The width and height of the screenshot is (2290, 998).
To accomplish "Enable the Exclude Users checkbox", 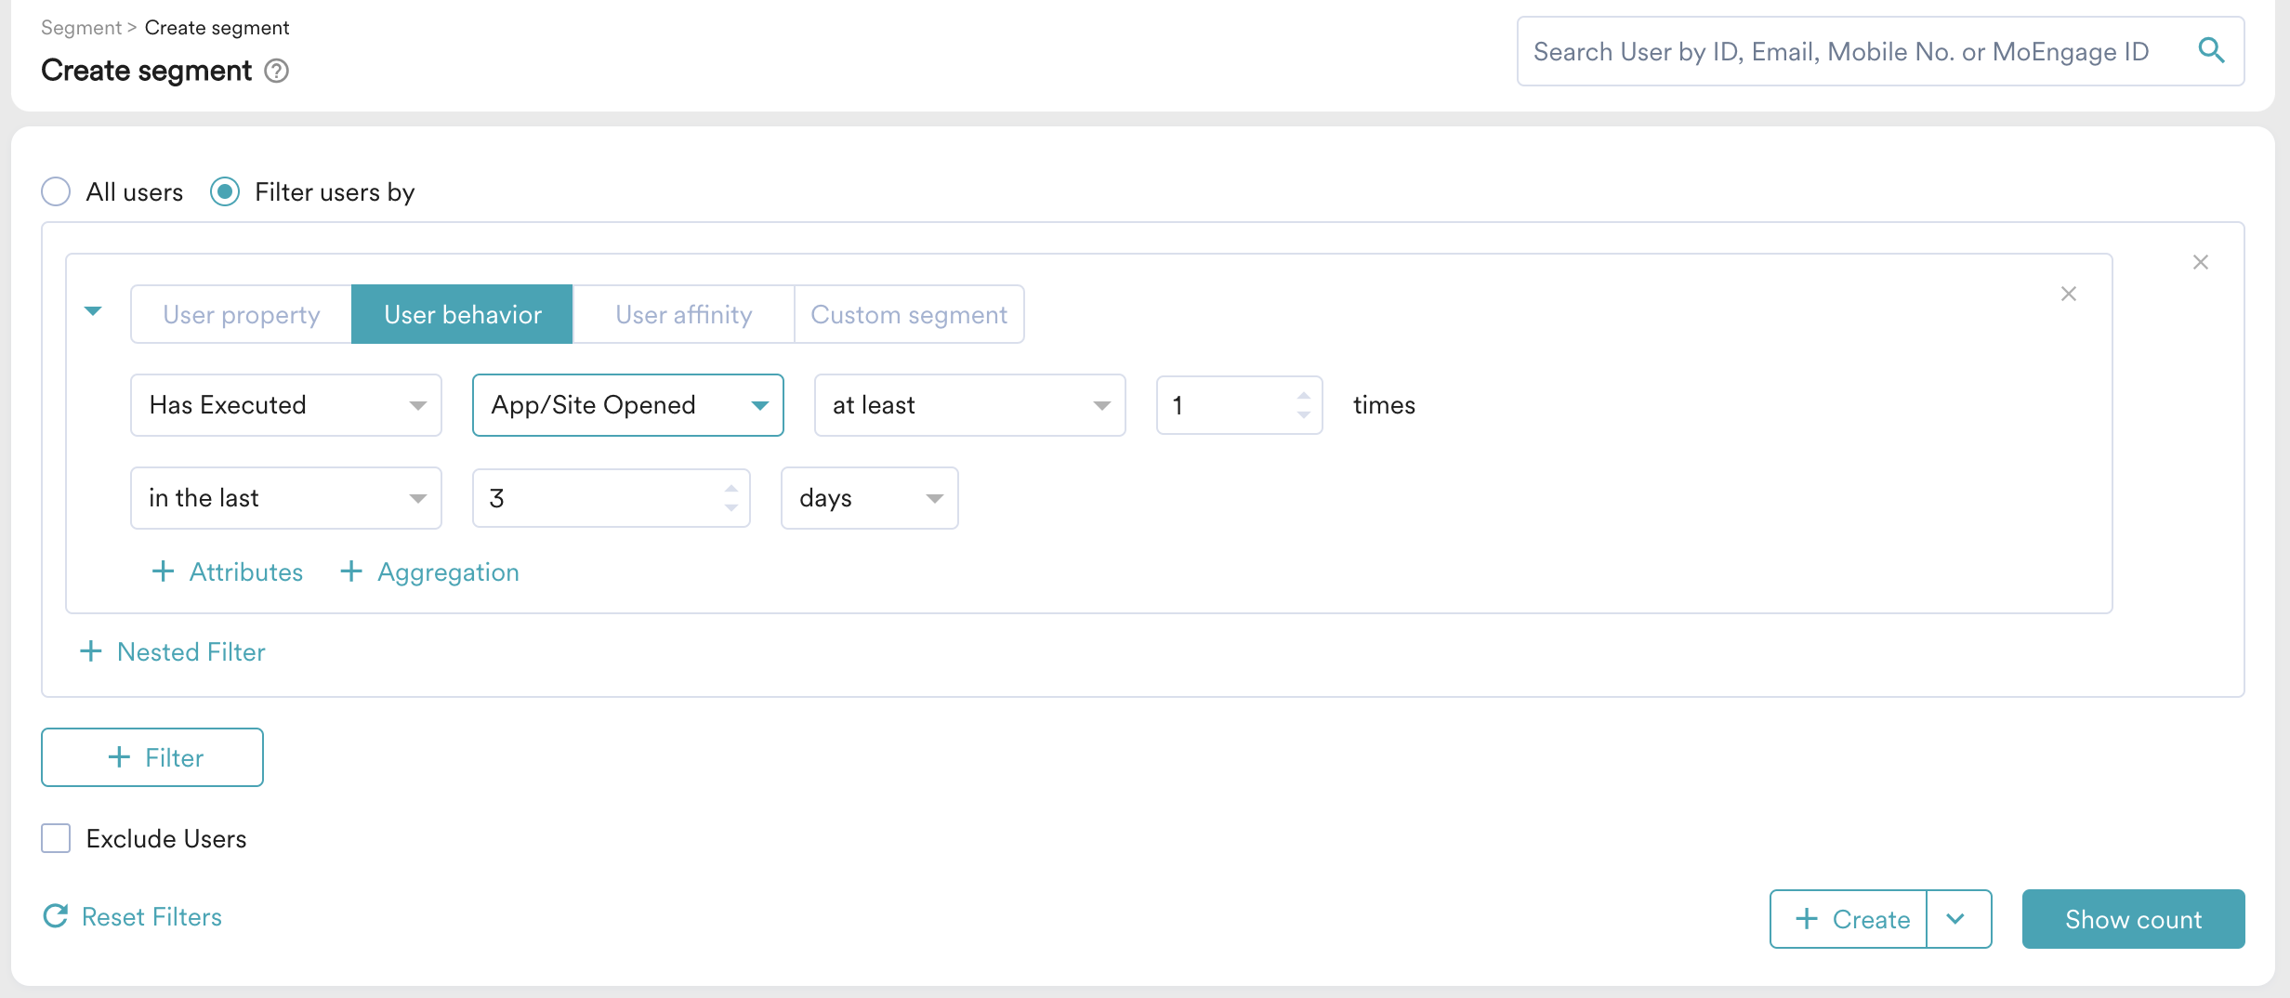I will click(57, 838).
